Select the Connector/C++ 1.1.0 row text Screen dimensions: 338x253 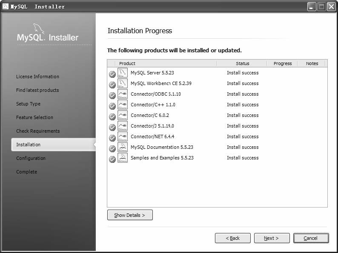(x=153, y=105)
